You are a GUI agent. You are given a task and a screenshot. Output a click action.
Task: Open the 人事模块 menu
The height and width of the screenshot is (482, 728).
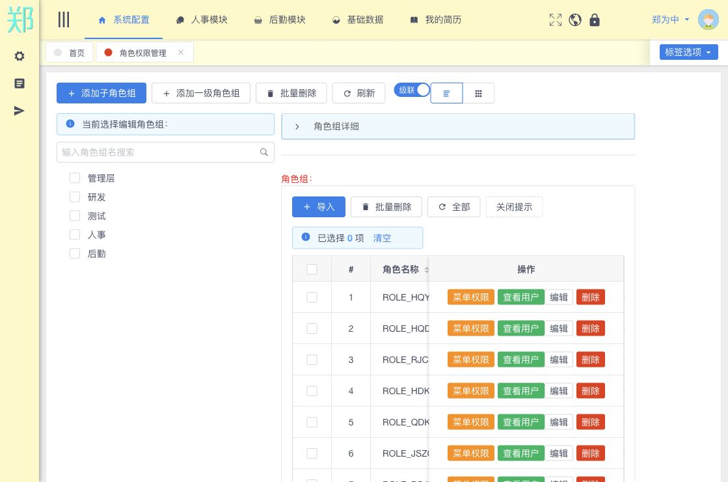coord(202,20)
